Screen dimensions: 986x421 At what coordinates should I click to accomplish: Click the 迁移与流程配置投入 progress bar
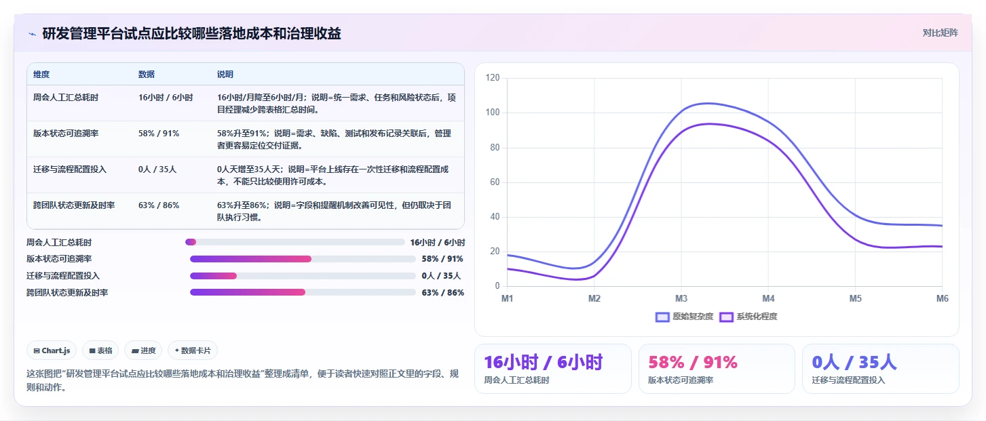pyautogui.click(x=303, y=276)
